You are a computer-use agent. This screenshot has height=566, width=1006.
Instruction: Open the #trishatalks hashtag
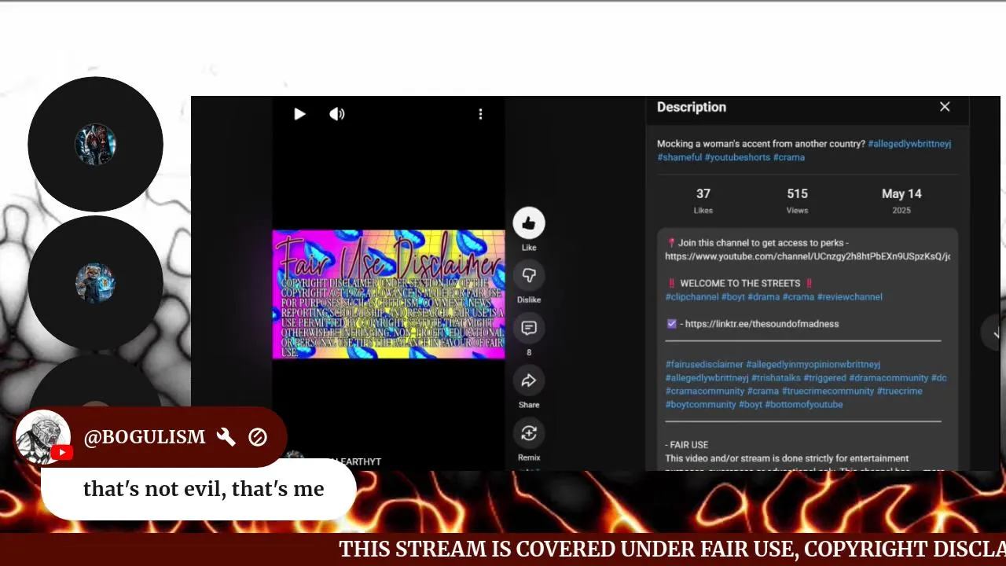[x=776, y=378]
